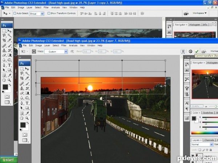This screenshot has height=163, width=218.
Task: Select the Lasso tool in the inner toolbox
Action: tap(22, 73)
